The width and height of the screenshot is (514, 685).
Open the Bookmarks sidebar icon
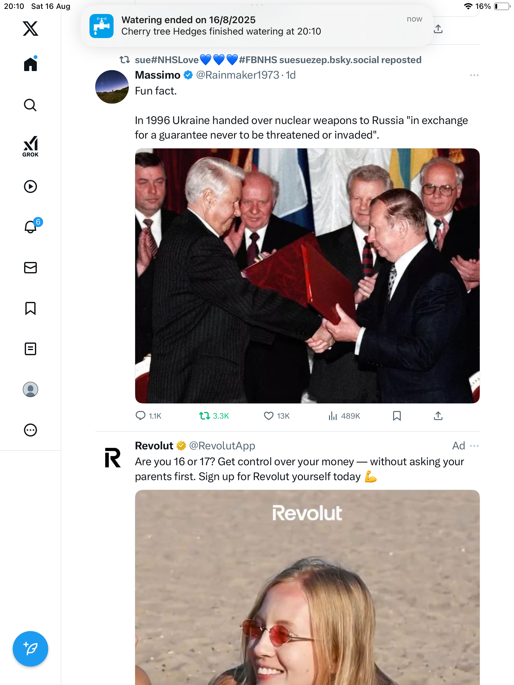click(30, 308)
